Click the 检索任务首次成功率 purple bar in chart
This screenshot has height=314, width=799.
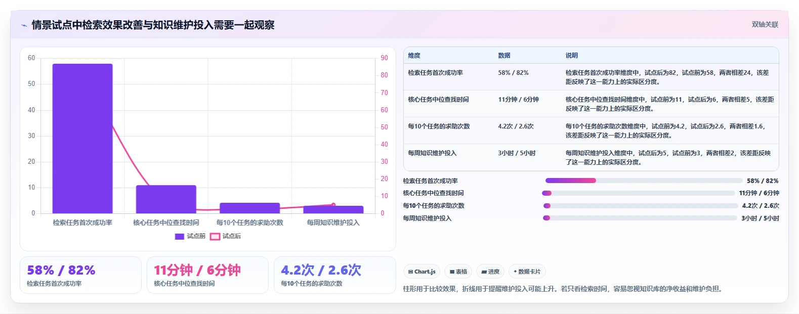tap(82, 139)
